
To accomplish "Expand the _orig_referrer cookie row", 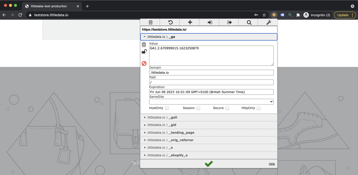I will click(209, 140).
